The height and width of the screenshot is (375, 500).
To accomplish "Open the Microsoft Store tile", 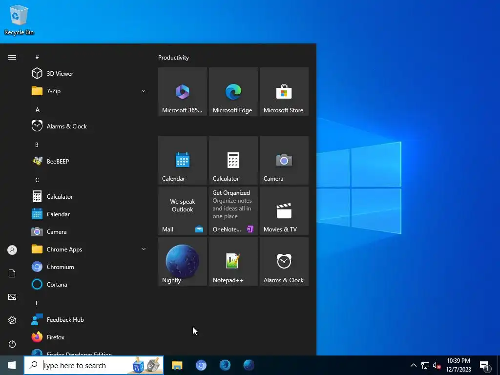I will click(x=284, y=92).
